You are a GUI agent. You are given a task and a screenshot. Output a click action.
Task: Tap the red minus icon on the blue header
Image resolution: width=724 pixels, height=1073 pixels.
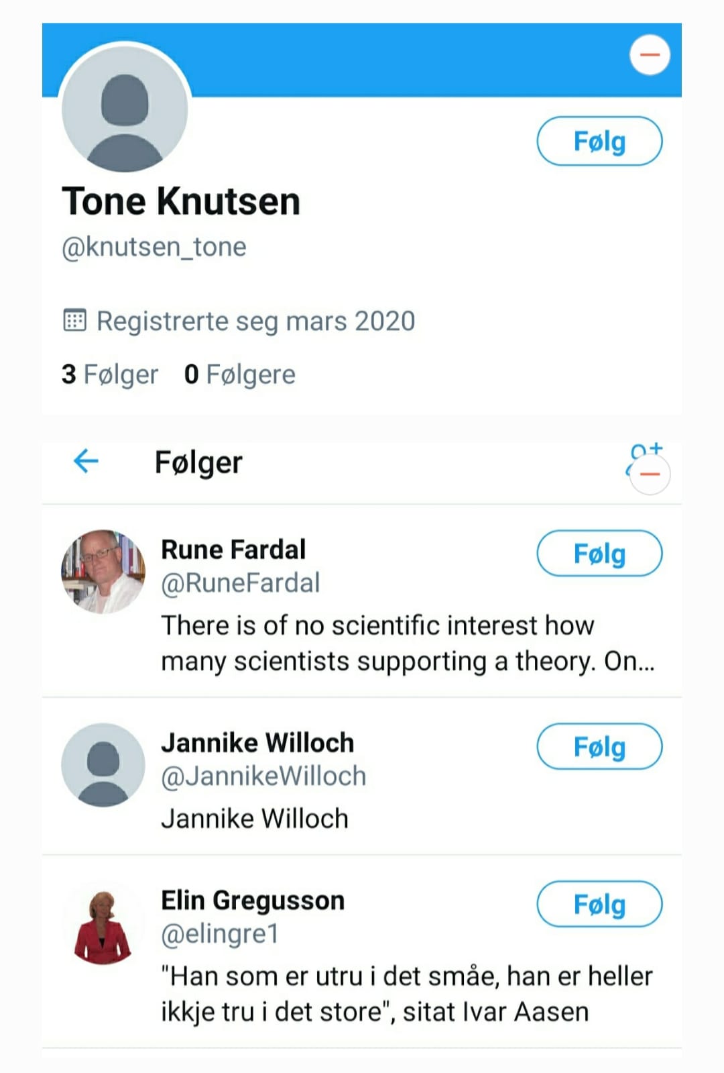pyautogui.click(x=650, y=55)
